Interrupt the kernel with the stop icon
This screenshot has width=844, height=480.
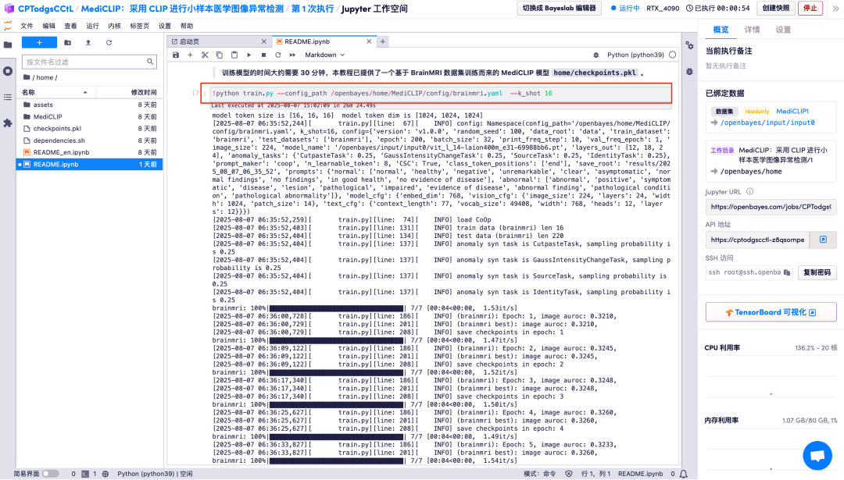263,55
